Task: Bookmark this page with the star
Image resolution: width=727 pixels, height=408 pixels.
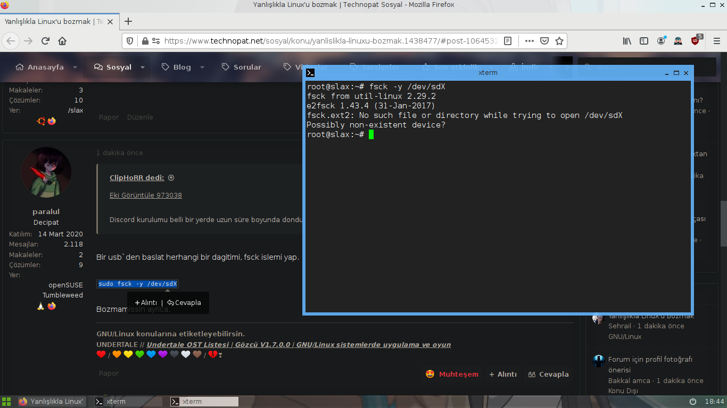Action: pyautogui.click(x=559, y=41)
